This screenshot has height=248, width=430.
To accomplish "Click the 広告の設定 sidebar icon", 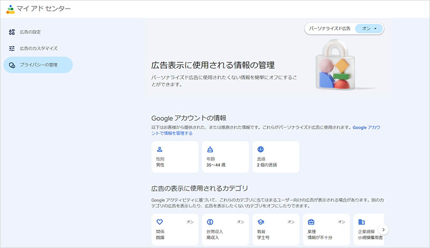I will [12, 32].
